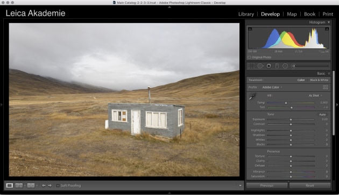Click the Texture slider handle
This screenshot has height=195, width=339.
pos(291,156)
